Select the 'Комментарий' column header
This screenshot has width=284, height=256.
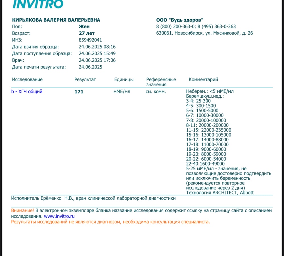(x=203, y=80)
